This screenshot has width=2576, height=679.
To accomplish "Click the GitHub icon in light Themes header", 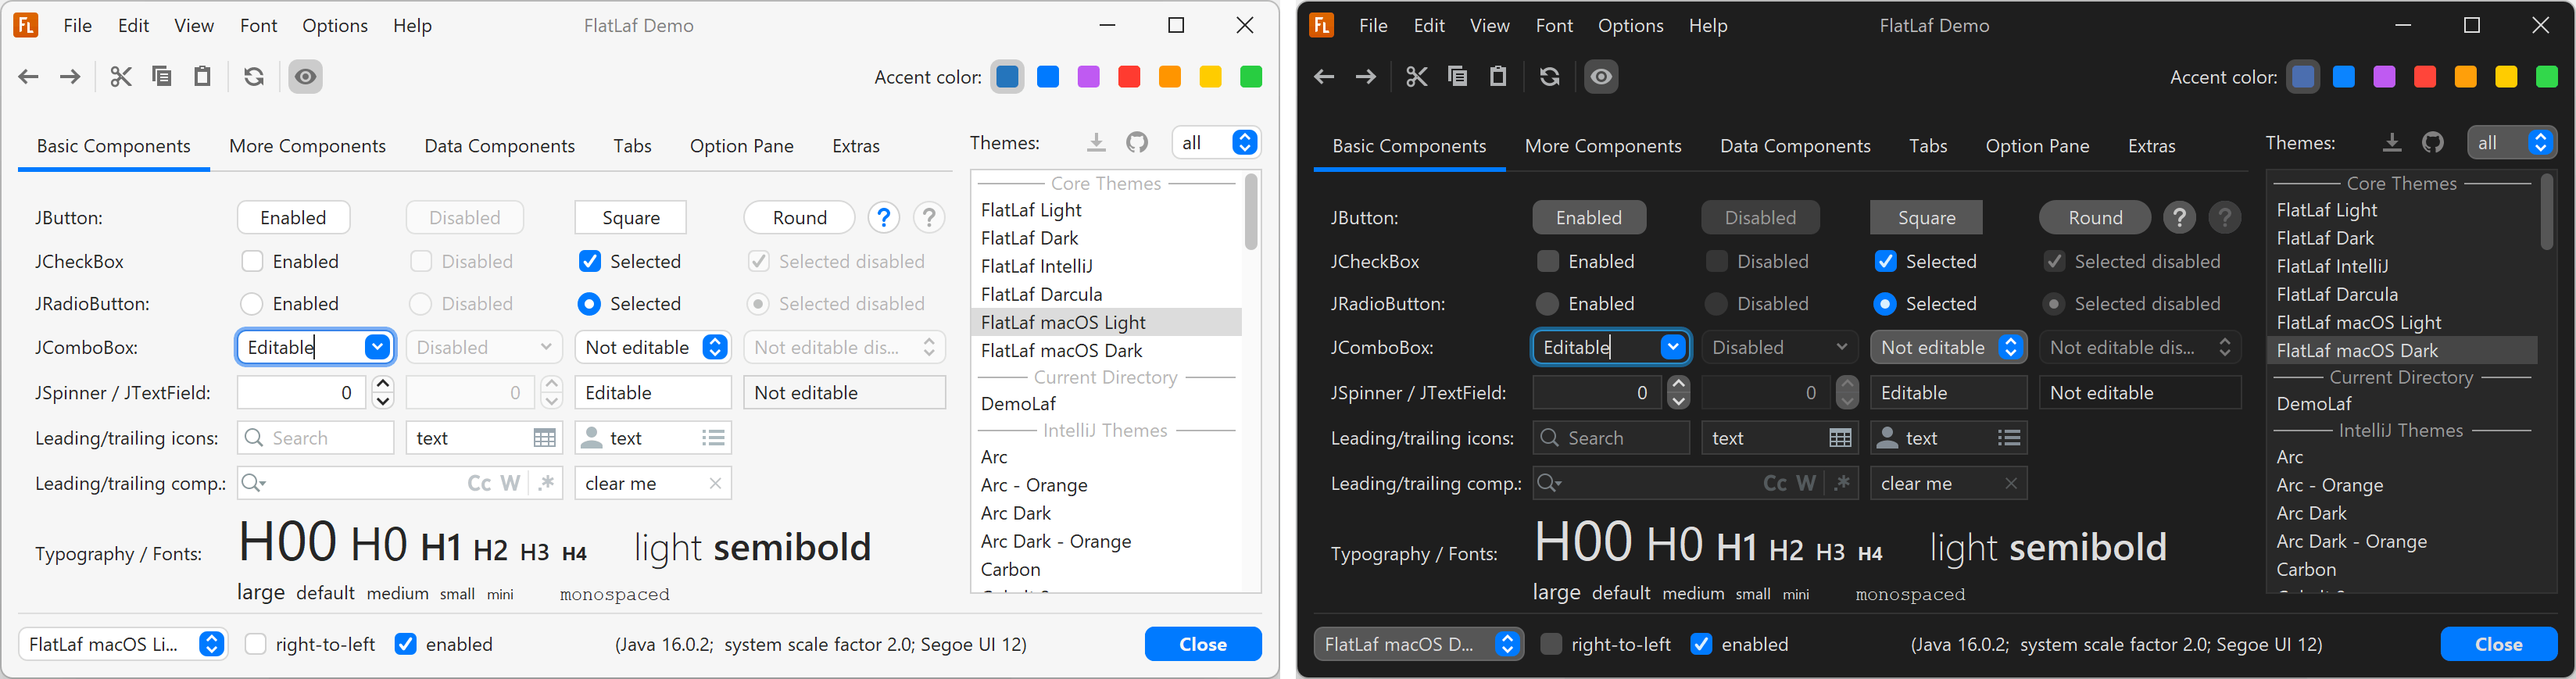I will [1137, 143].
